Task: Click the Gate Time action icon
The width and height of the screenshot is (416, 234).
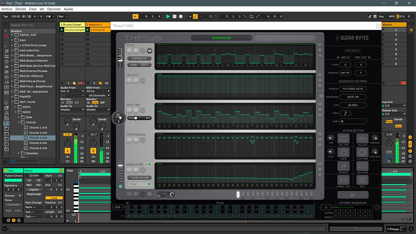Action: click(344, 139)
